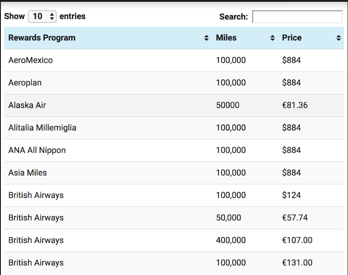Viewport: 348px width, 275px height.
Task: Click the 400,000 miles cell
Action: pos(231,240)
